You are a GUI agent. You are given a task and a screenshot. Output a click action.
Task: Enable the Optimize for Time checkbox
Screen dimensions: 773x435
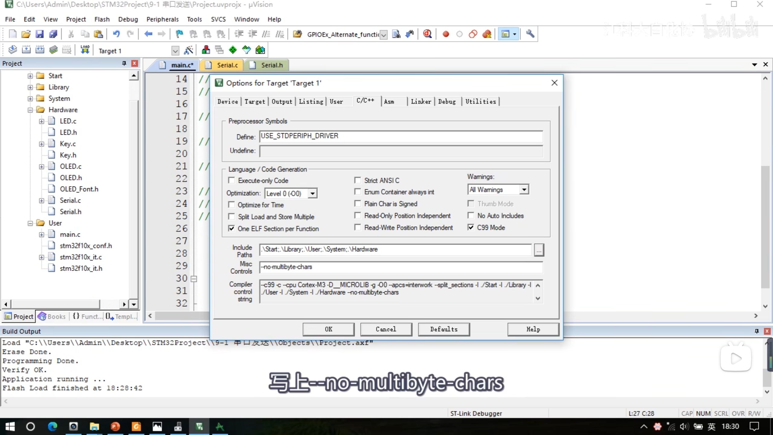232,205
